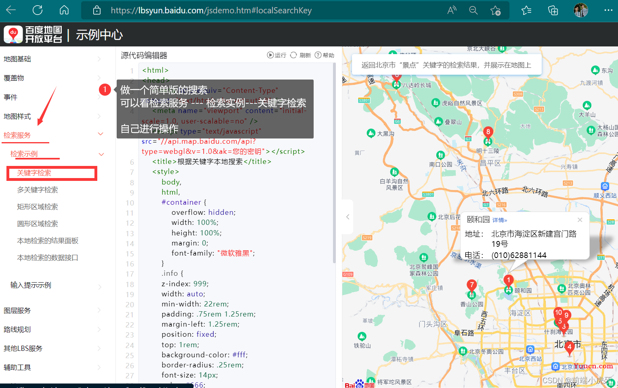Open the read aloud icon in address bar
The image size is (618, 388).
coord(452,10)
